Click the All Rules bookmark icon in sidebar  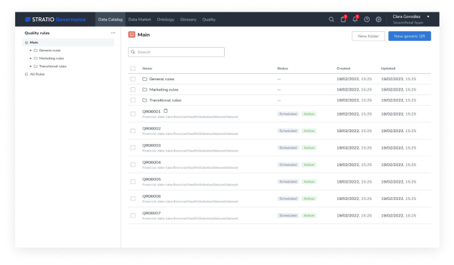[x=26, y=74]
